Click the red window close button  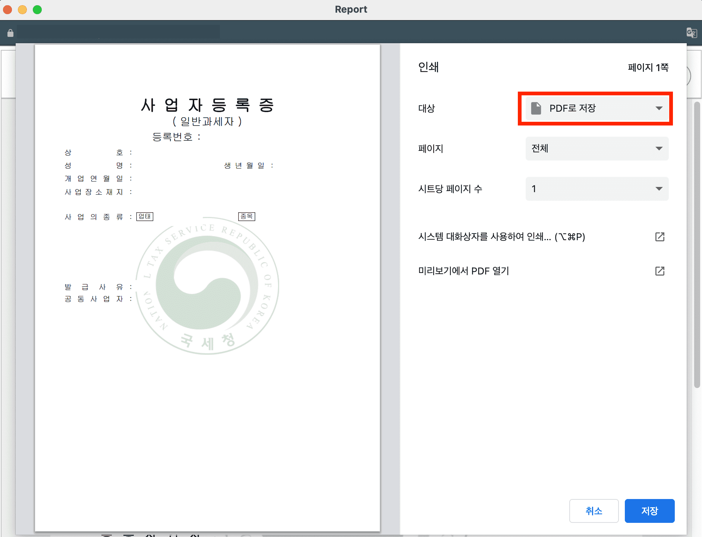(x=7, y=9)
